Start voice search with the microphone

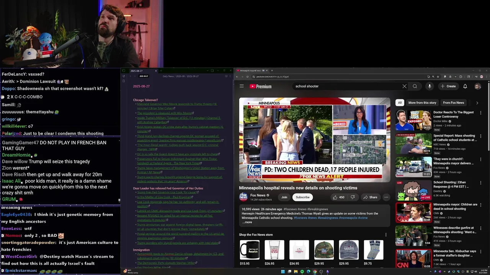point(430,86)
